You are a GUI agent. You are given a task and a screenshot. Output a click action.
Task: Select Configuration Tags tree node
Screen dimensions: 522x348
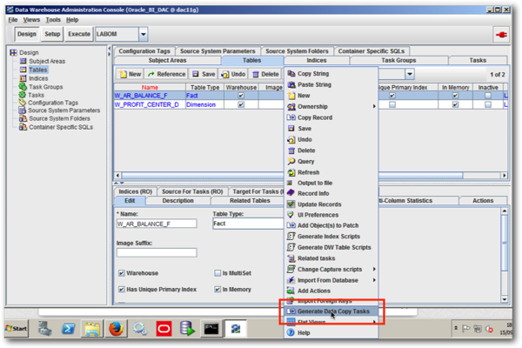tap(53, 103)
